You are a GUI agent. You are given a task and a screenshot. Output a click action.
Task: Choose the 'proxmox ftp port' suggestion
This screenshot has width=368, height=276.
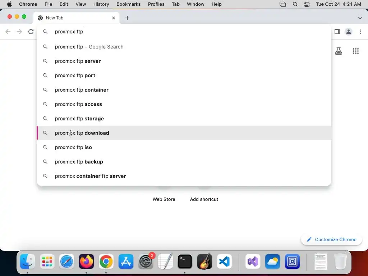(x=184, y=75)
